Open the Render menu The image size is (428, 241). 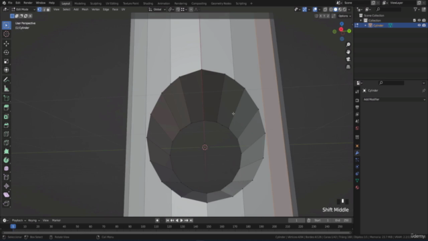(28, 3)
